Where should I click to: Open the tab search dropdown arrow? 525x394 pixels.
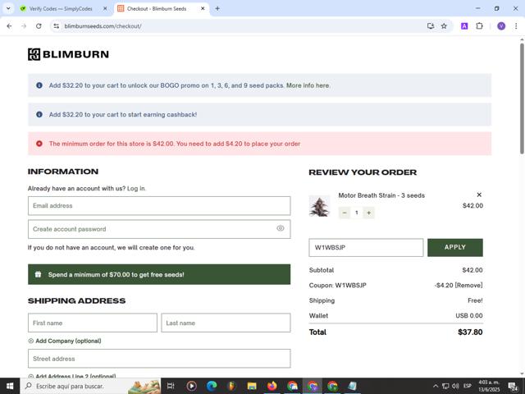(8, 9)
